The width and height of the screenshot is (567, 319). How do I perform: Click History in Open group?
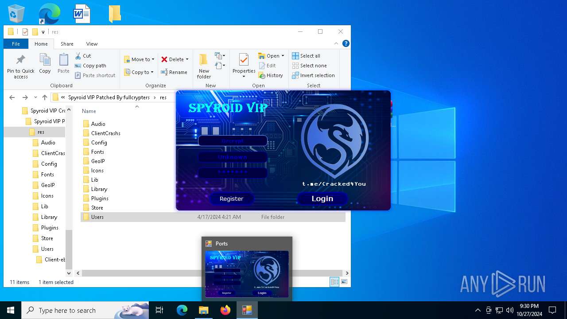[x=271, y=75]
